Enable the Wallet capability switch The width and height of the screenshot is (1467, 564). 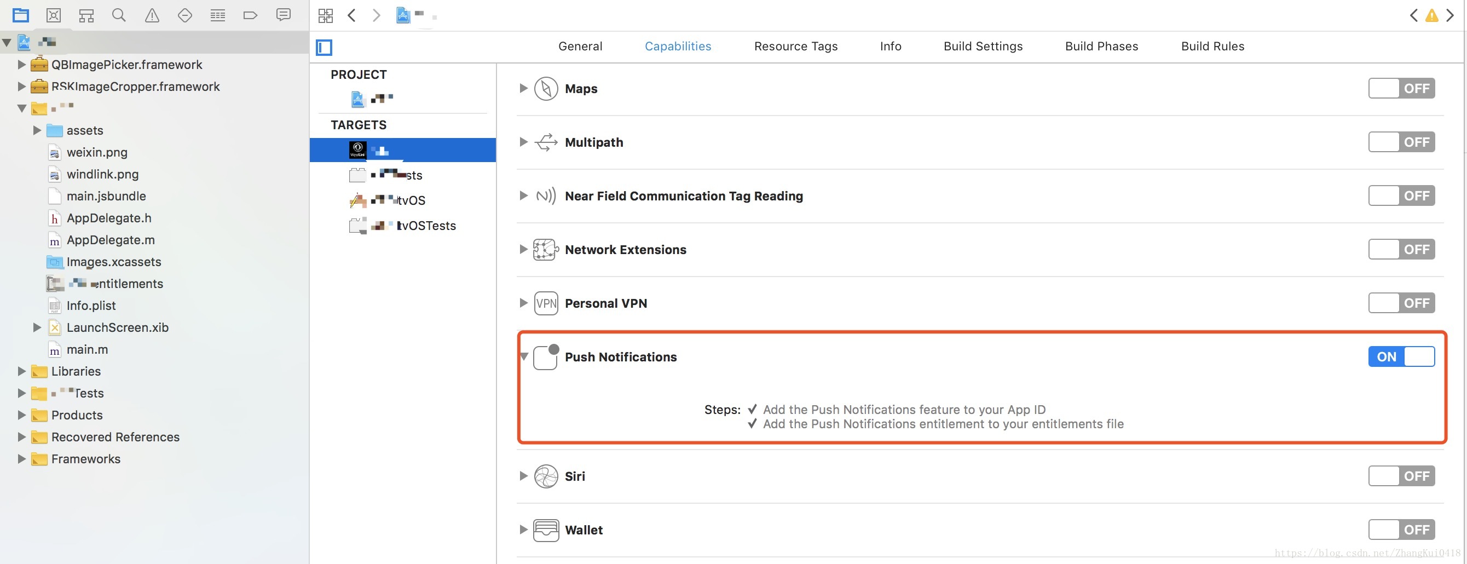(x=1401, y=530)
